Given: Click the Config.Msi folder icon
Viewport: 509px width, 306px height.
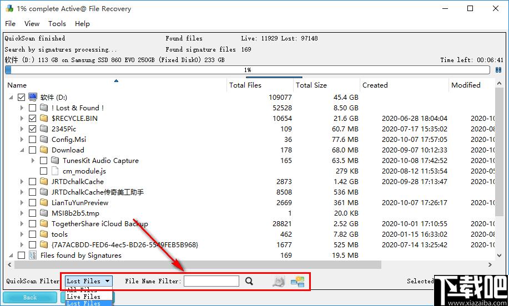Looking at the screenshot, I should [44, 139].
